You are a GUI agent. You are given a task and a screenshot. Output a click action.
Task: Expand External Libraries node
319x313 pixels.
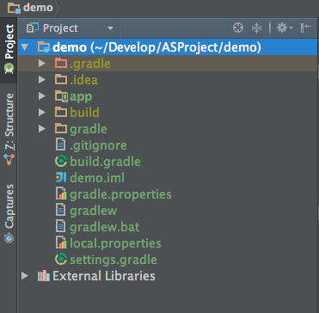pos(25,276)
